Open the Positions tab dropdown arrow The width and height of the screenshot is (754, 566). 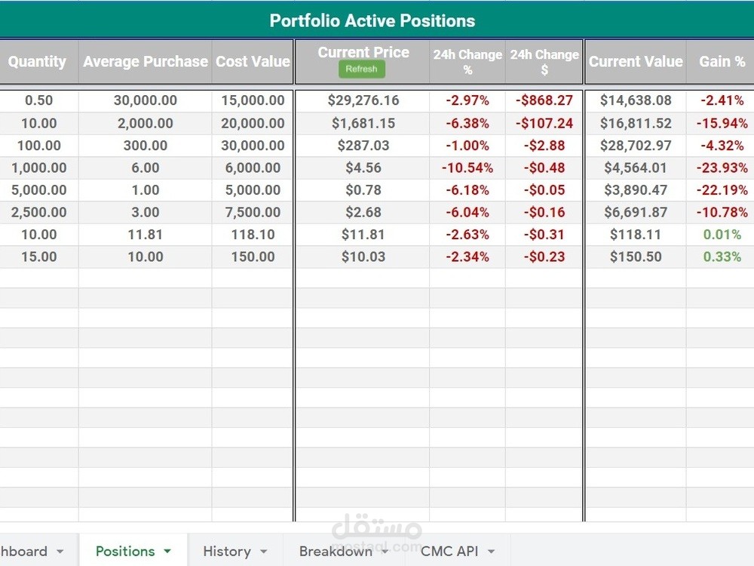tap(167, 552)
